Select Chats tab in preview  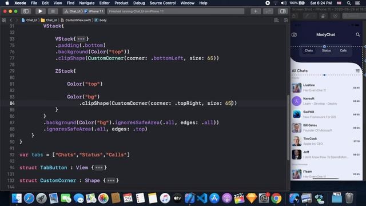tap(309, 50)
